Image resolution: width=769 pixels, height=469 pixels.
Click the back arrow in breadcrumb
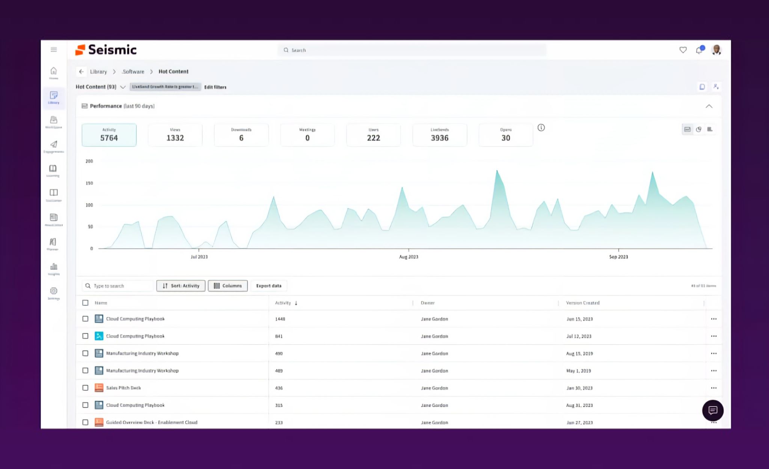point(81,71)
